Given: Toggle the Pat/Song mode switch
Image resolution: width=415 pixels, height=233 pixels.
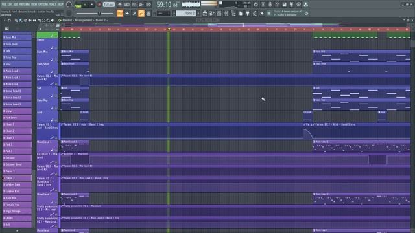Looking at the screenshot, I should (78, 5).
